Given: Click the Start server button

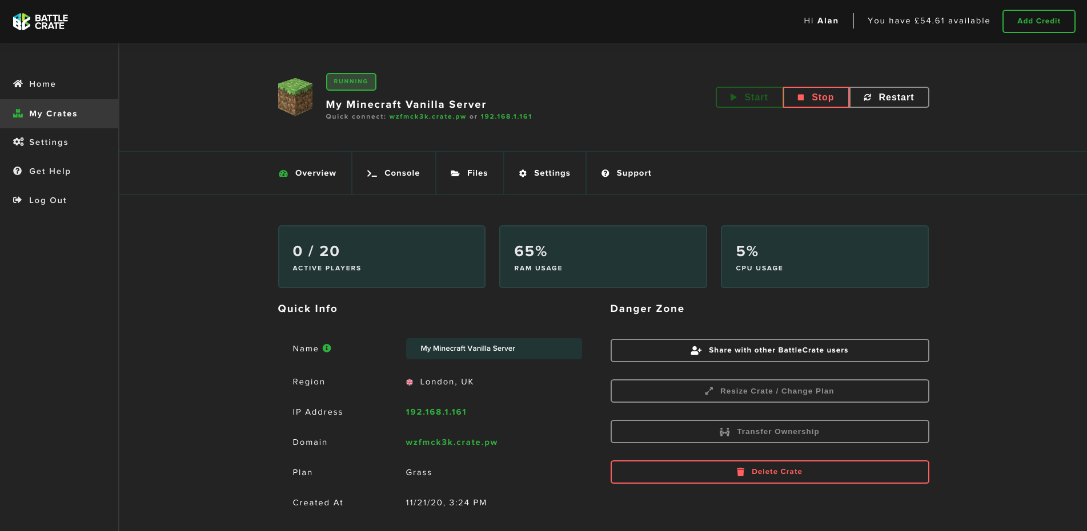Looking at the screenshot, I should click(749, 98).
